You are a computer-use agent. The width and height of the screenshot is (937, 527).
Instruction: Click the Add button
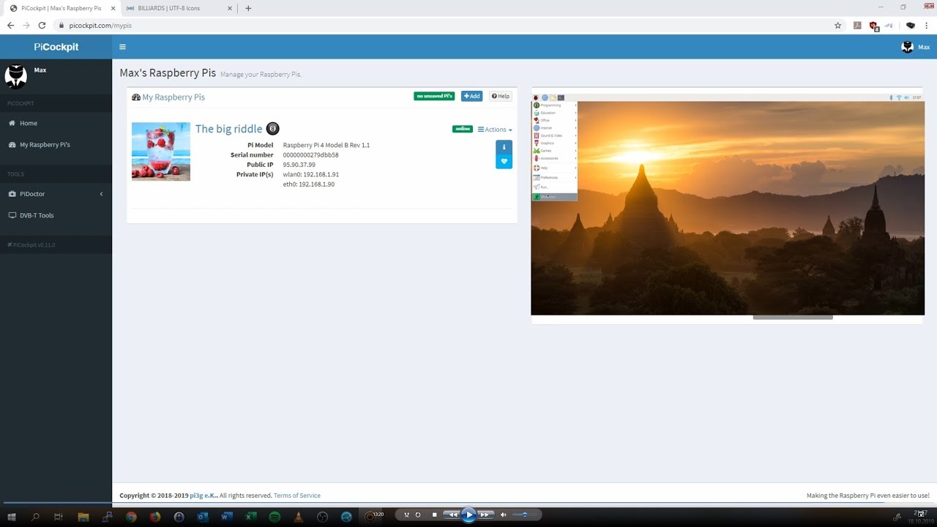(471, 96)
